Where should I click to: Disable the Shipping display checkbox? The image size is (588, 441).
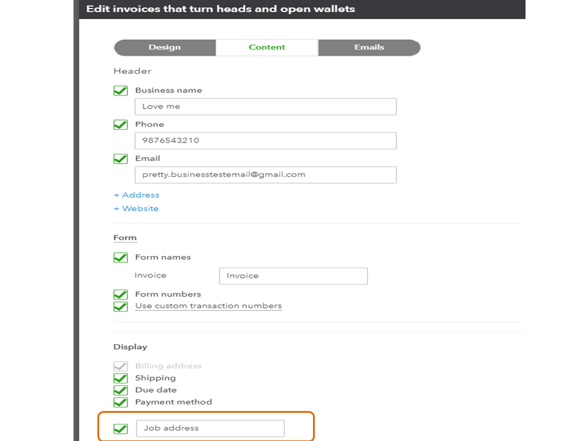point(121,379)
